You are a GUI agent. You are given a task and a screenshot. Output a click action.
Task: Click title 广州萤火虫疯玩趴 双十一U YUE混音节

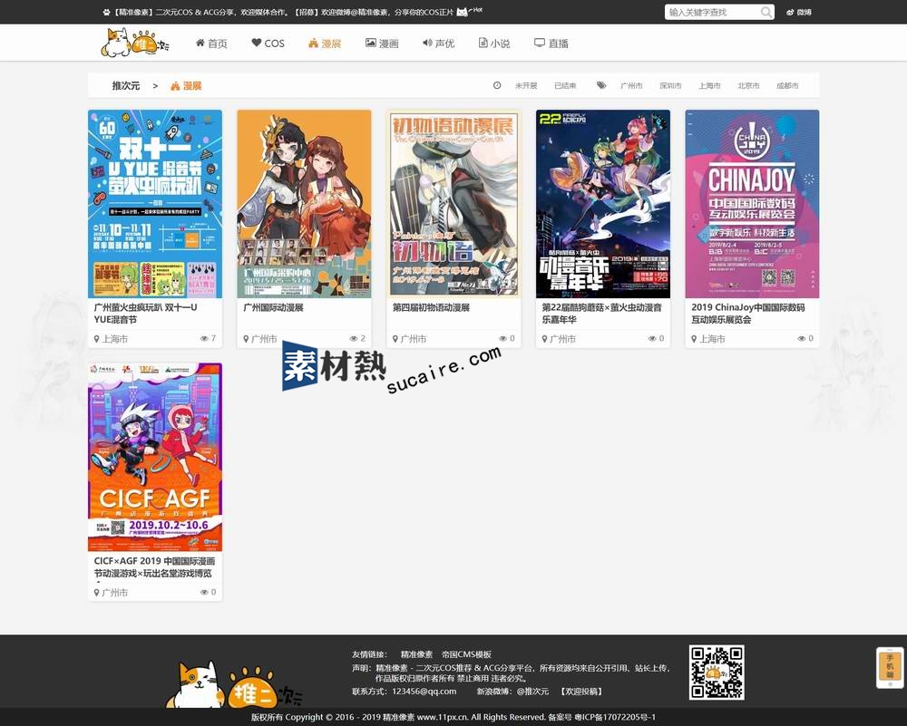(x=146, y=314)
